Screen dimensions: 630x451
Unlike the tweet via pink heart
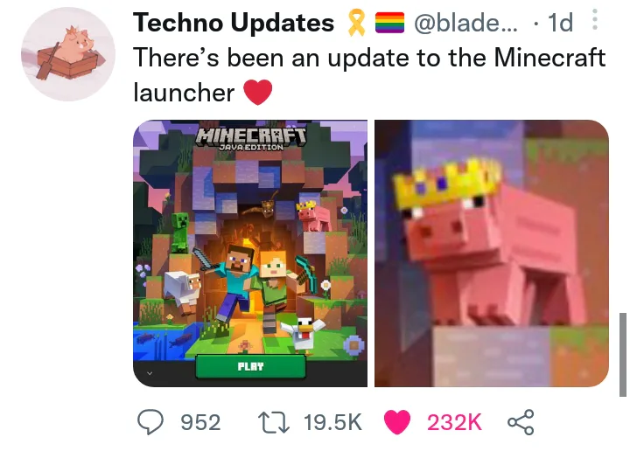tap(397, 422)
